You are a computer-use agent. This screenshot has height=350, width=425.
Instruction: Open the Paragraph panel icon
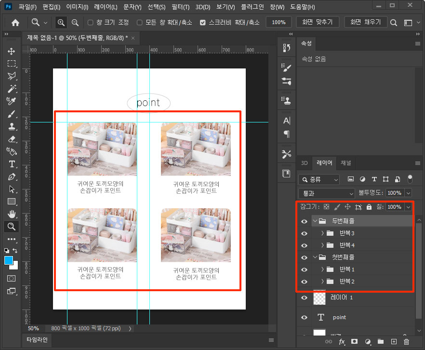click(x=287, y=134)
